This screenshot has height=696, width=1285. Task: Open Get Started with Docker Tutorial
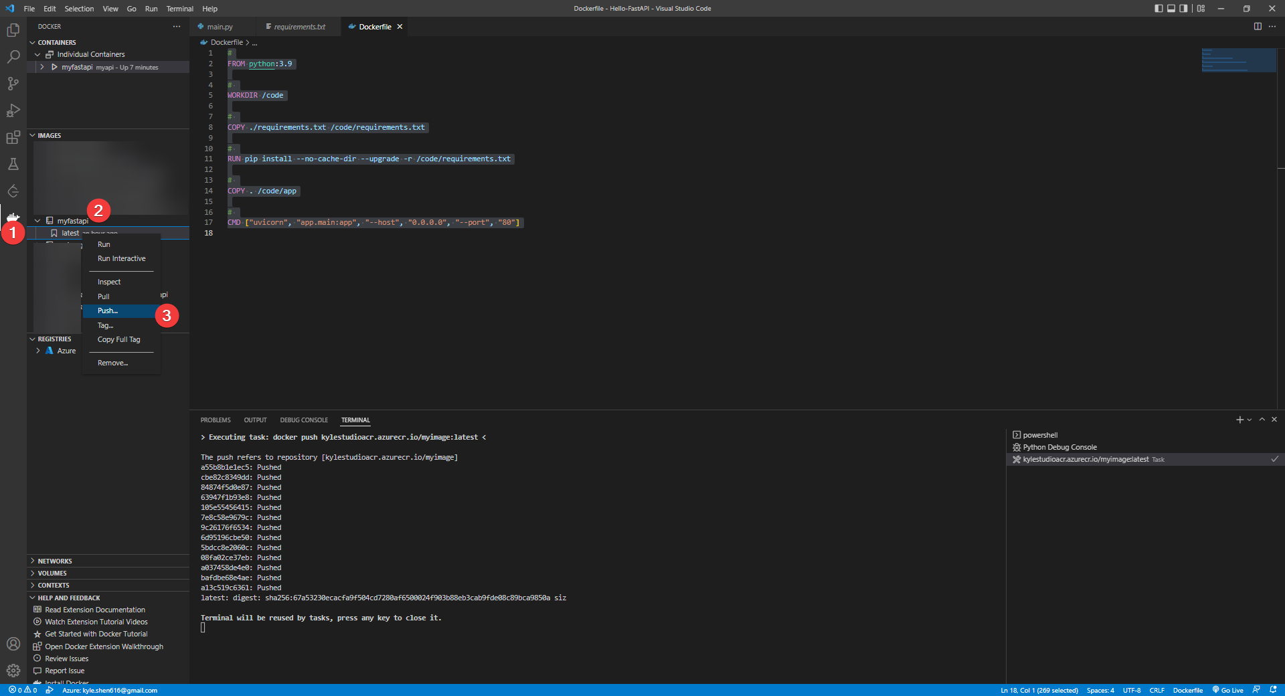tap(96, 634)
